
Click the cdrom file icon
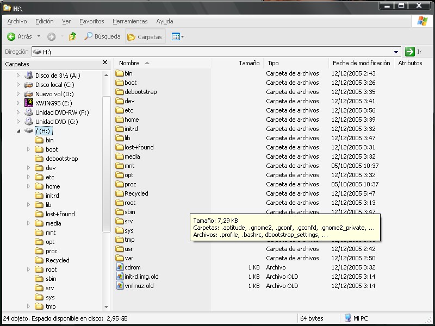(x=120, y=267)
